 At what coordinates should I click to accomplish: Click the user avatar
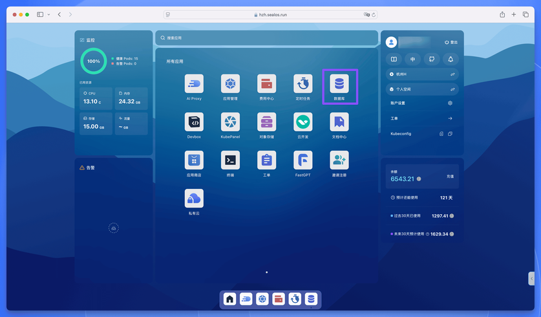[x=391, y=42]
